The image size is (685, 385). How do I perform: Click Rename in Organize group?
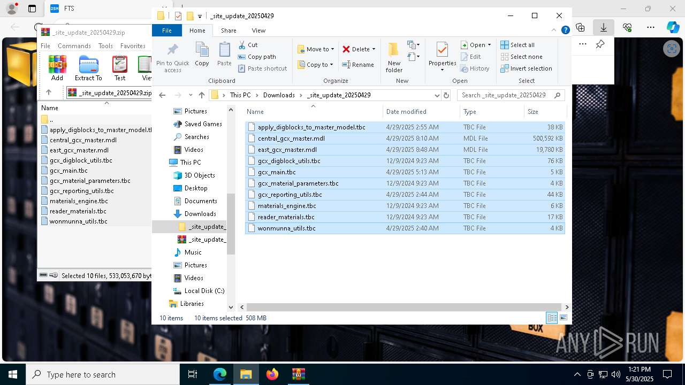pyautogui.click(x=358, y=65)
